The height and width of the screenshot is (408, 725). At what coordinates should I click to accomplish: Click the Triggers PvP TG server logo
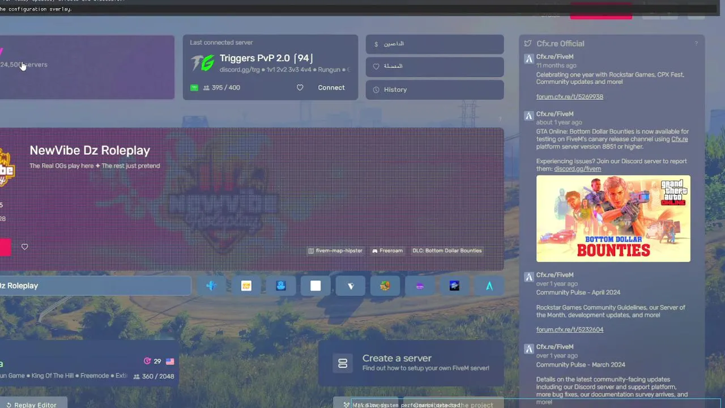(202, 62)
